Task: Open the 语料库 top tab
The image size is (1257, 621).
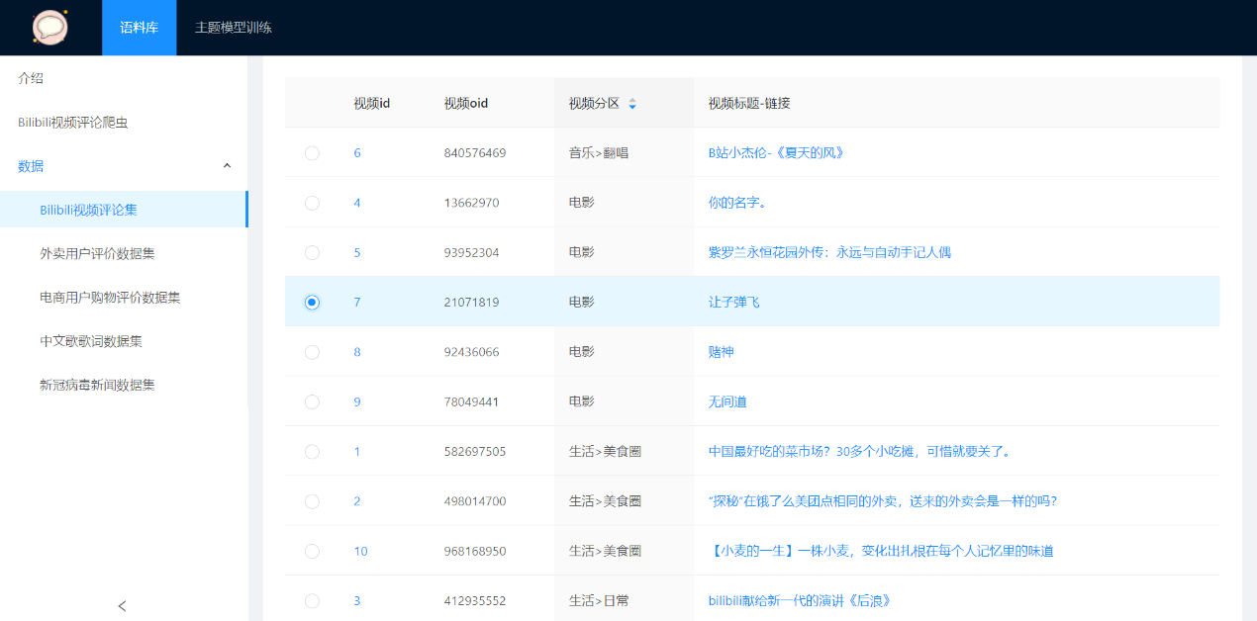Action: 140,28
